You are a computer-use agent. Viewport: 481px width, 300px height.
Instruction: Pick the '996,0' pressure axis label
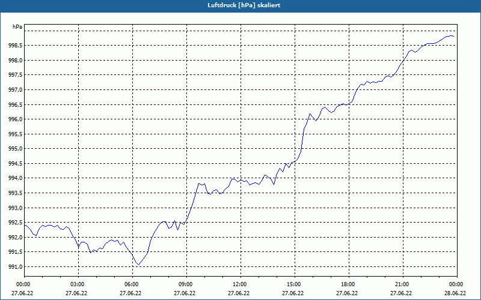(x=16, y=119)
